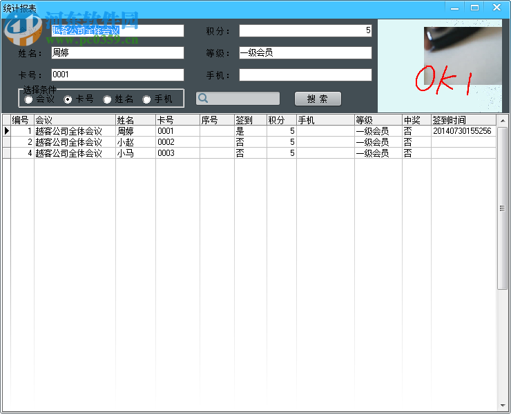Click the 积分 input field

tap(305, 30)
